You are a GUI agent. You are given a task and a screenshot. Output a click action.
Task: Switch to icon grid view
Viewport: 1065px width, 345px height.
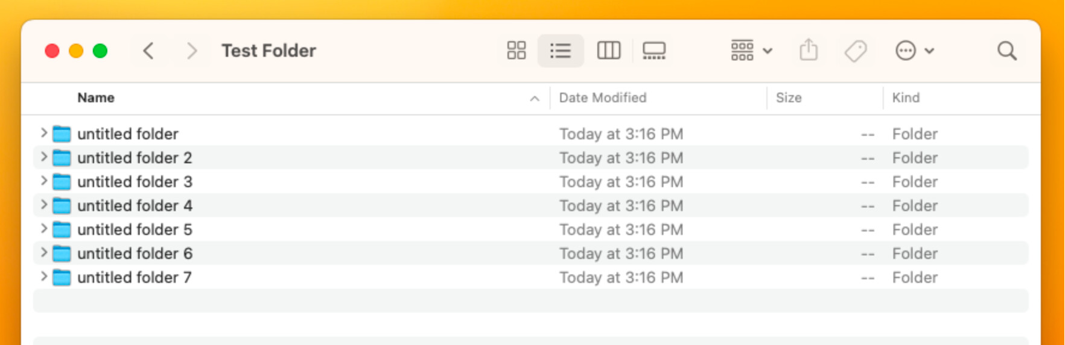[516, 51]
